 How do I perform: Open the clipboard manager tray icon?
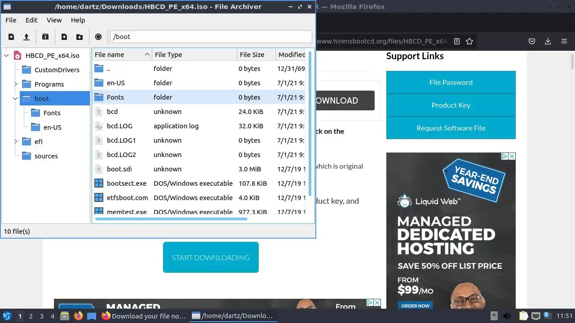pos(523,316)
